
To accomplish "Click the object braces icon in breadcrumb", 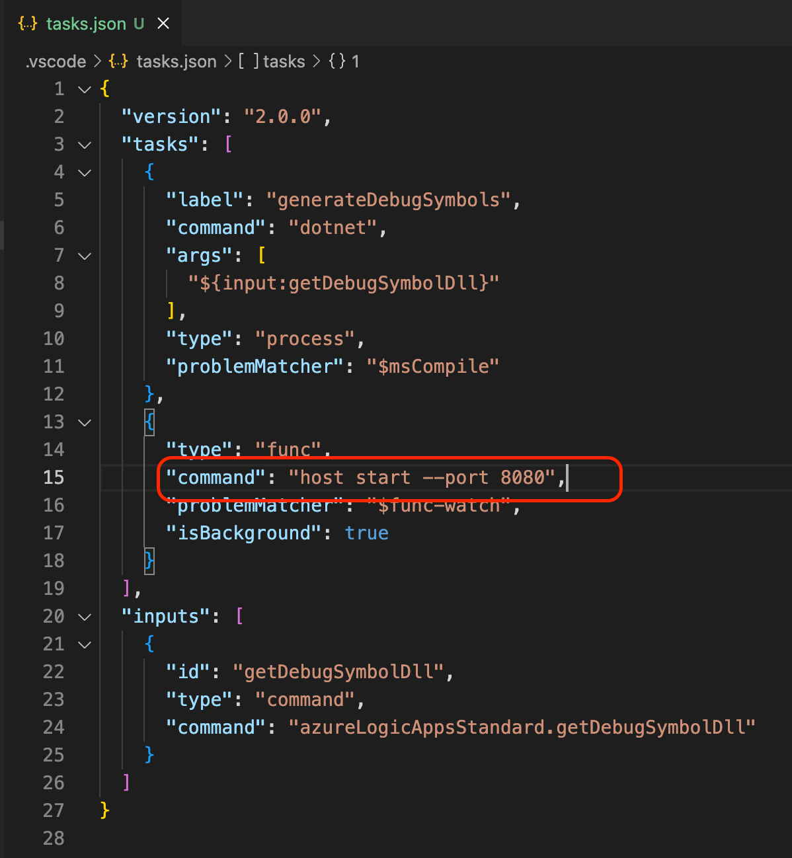I will click(x=337, y=61).
